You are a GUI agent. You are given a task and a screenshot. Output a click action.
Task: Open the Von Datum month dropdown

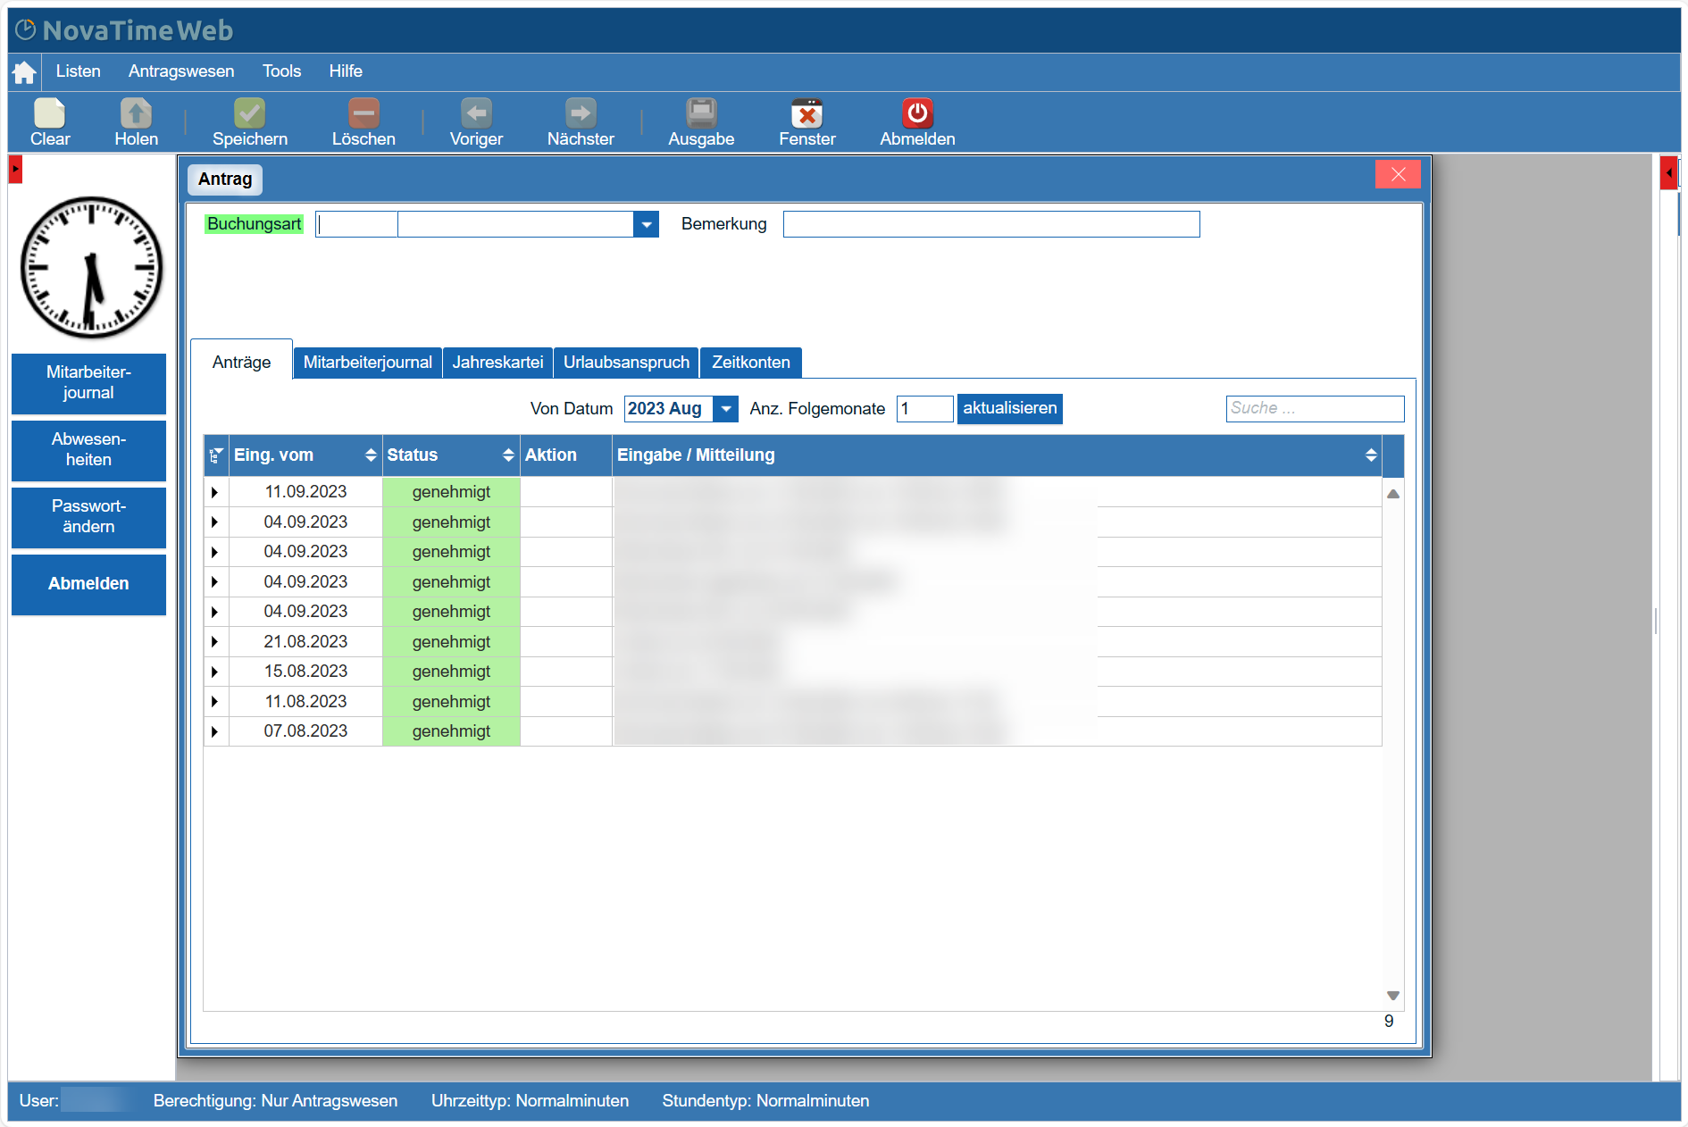(726, 409)
